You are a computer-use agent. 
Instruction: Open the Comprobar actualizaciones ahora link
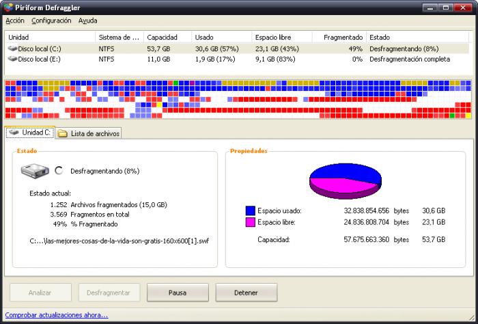57,315
